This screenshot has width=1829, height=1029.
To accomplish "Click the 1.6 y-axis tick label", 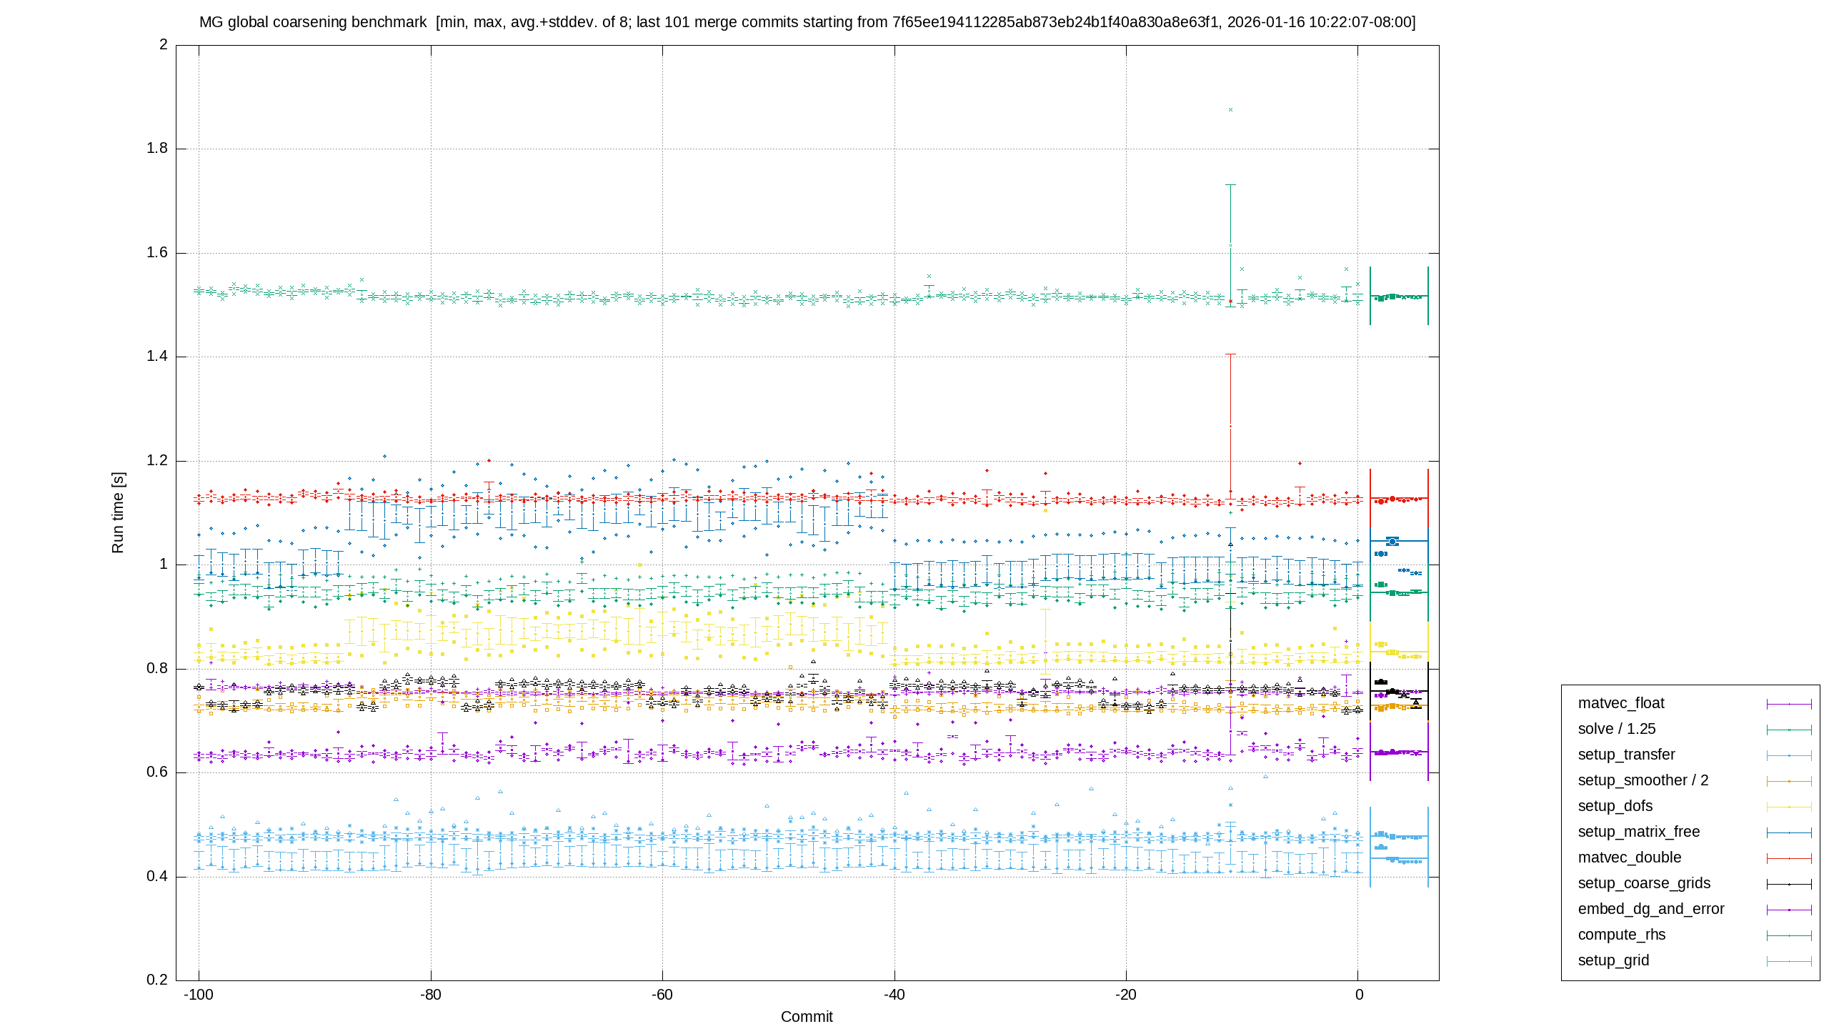I will click(157, 252).
